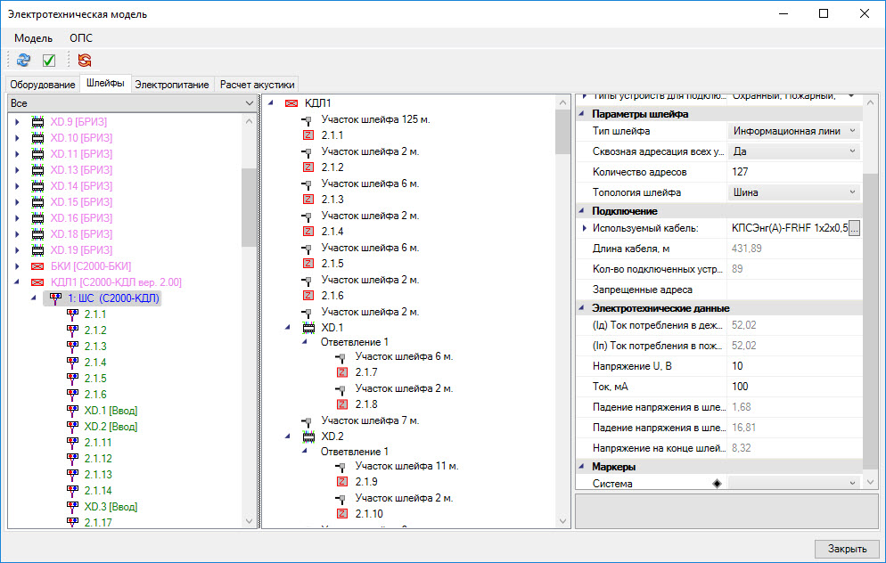Image resolution: width=886 pixels, height=563 pixels.
Task: Switch to the Оборудование tab
Action: (x=43, y=85)
